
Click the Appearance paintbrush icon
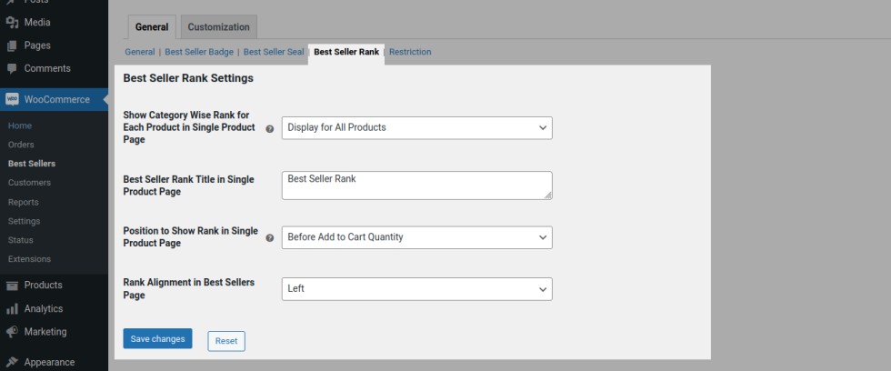click(x=12, y=362)
